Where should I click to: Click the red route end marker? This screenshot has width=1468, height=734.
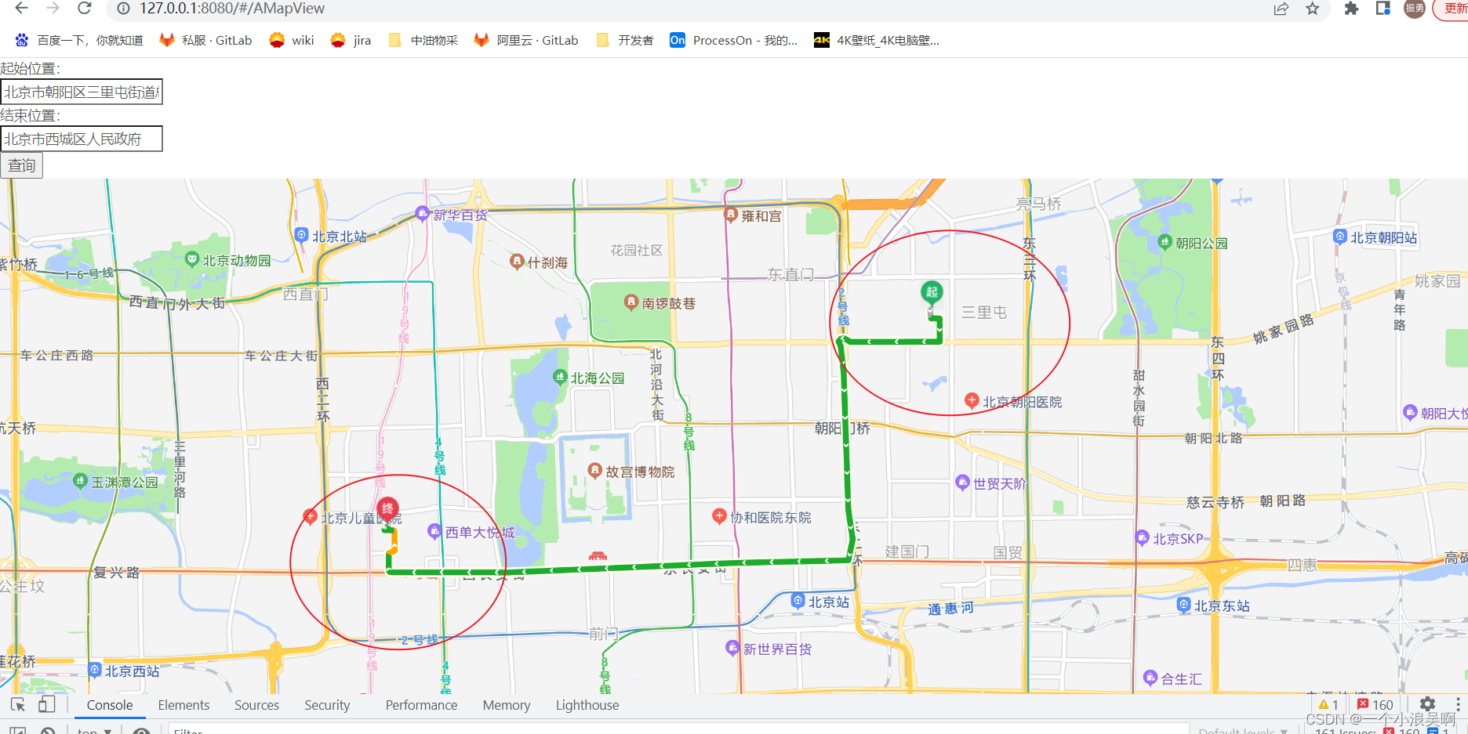pos(387,510)
